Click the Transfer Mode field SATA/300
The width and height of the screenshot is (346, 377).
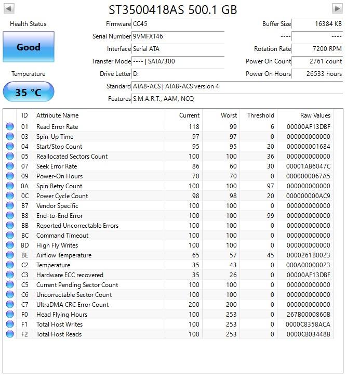178,61
